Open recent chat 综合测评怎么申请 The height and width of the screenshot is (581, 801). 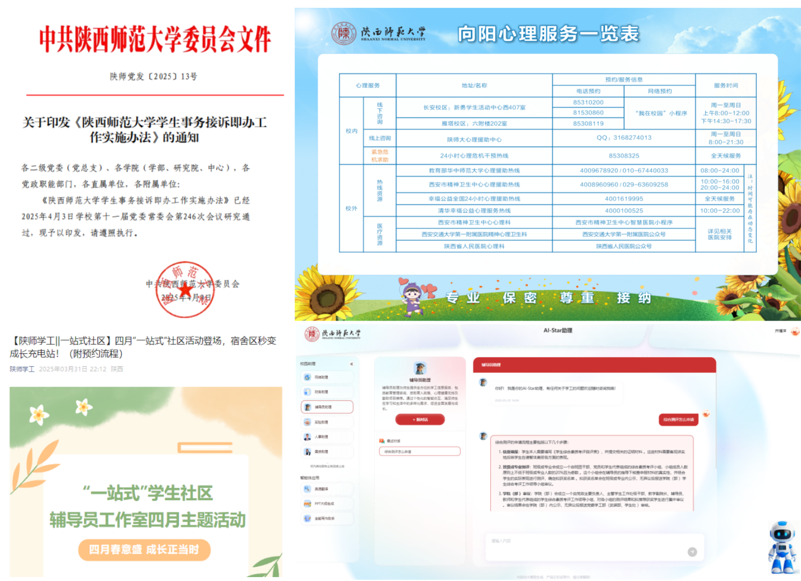[x=419, y=452]
